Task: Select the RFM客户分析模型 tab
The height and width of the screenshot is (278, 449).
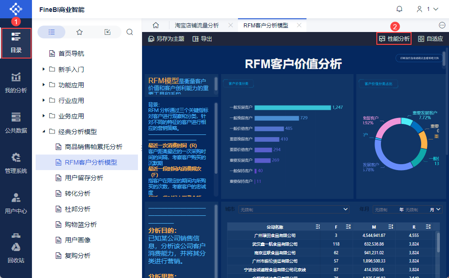Action: click(x=266, y=26)
